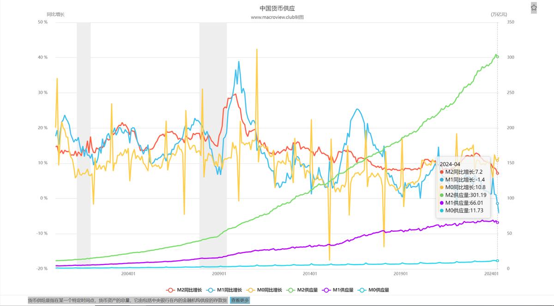The width and height of the screenshot is (554, 306).
Task: Click the purple M1供应量 end data marker
Action: (x=497, y=222)
